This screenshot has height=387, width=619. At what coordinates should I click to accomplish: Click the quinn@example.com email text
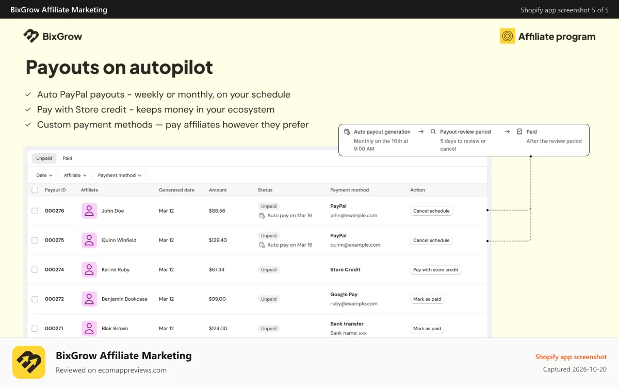(x=355, y=245)
